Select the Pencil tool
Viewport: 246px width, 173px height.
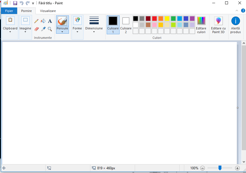click(x=36, y=21)
